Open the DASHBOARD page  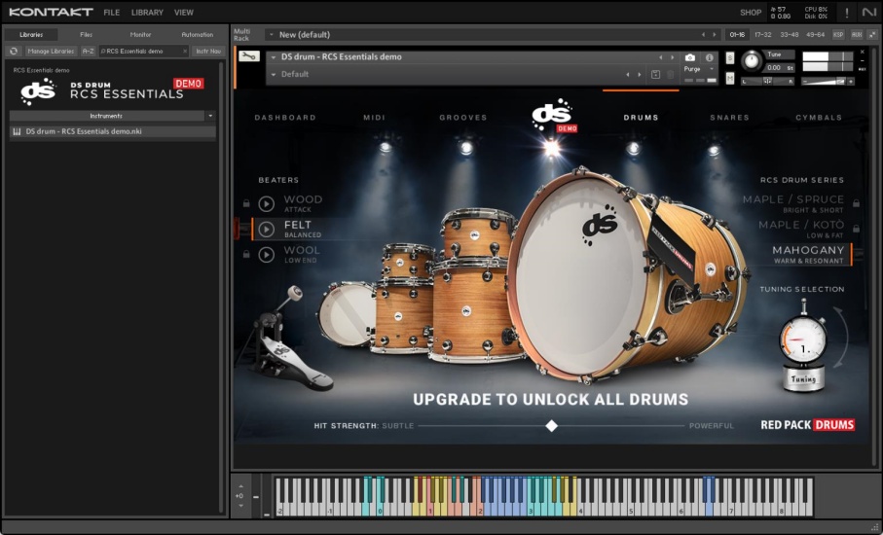(285, 118)
